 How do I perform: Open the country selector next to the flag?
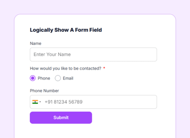point(37,102)
